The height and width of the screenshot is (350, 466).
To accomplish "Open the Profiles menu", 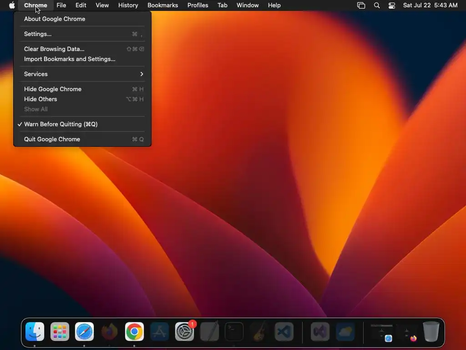I will point(198,5).
